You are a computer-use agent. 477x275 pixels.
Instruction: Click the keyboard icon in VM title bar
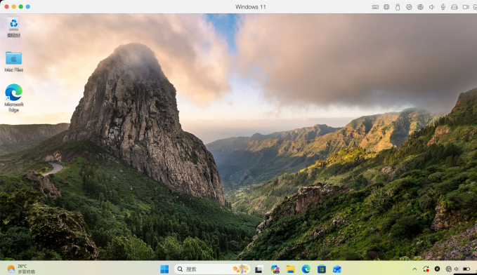[375, 7]
